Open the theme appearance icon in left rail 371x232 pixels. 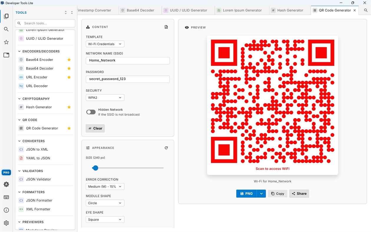6,184
